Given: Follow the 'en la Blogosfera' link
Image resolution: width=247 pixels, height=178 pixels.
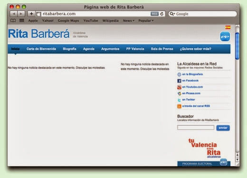Looking at the screenshot, I should coord(192,74).
